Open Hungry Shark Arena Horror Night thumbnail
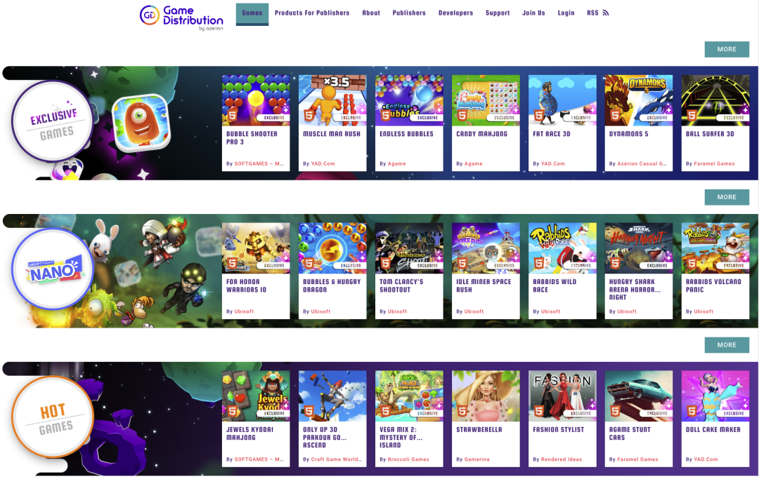The width and height of the screenshot is (759, 477). click(639, 248)
